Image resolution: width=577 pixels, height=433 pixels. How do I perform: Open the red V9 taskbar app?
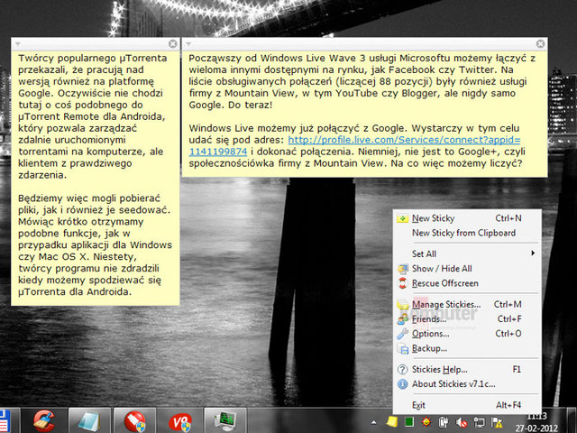[x=180, y=420]
